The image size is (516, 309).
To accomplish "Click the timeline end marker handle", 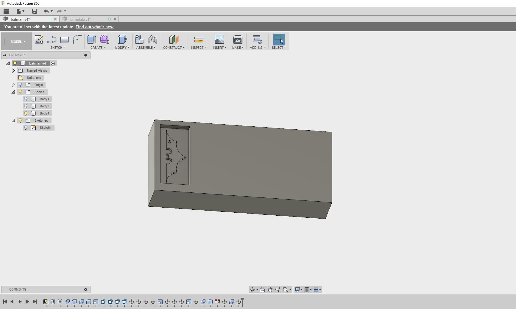I will (x=242, y=302).
